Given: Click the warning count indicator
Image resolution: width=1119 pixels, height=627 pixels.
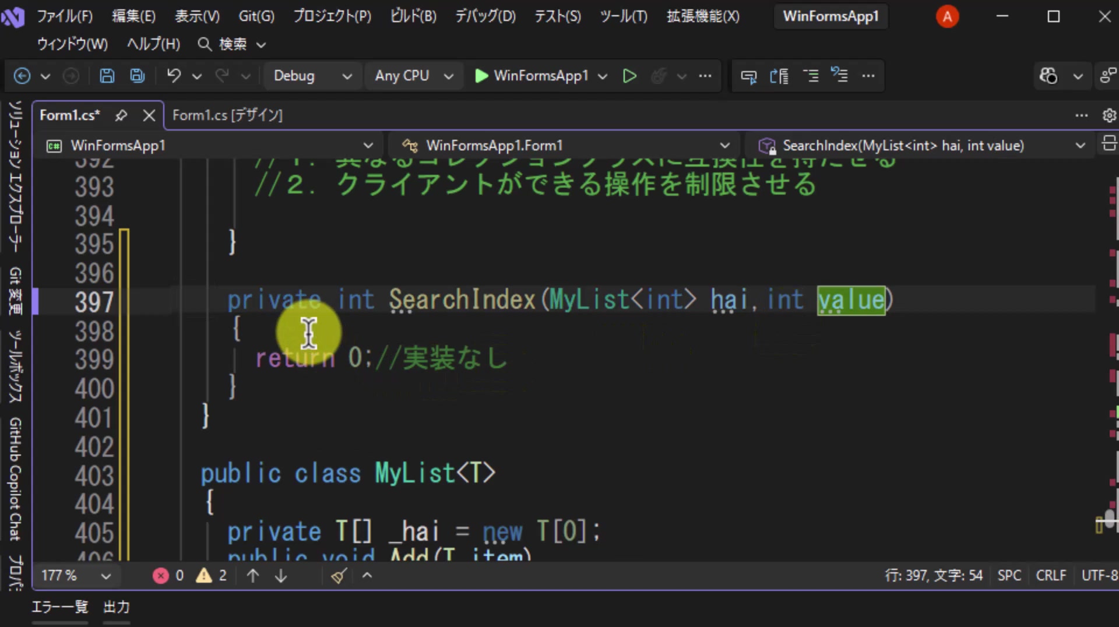Looking at the screenshot, I should coord(212,576).
